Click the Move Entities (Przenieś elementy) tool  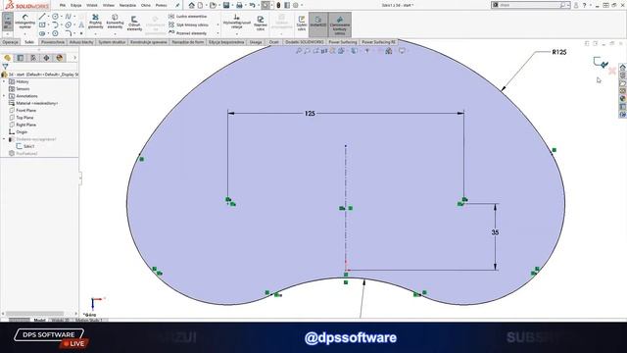click(x=187, y=33)
